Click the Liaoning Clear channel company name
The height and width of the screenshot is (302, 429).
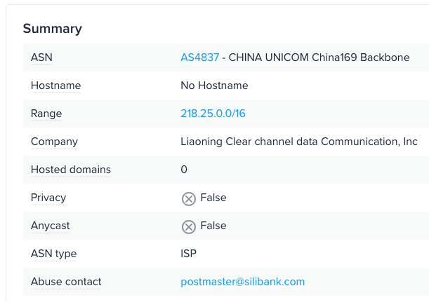pos(299,142)
